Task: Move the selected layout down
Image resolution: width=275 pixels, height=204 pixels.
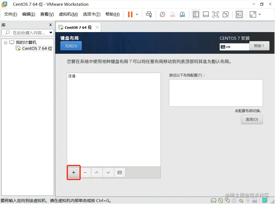Action: pos(108,172)
